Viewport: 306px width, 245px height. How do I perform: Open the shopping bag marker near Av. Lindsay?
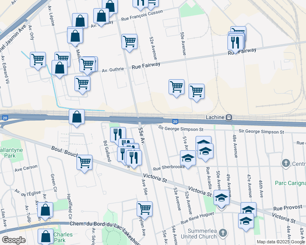101,17
